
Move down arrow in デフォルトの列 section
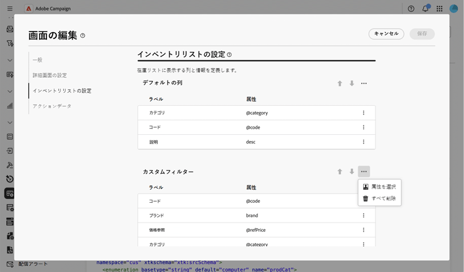351,83
